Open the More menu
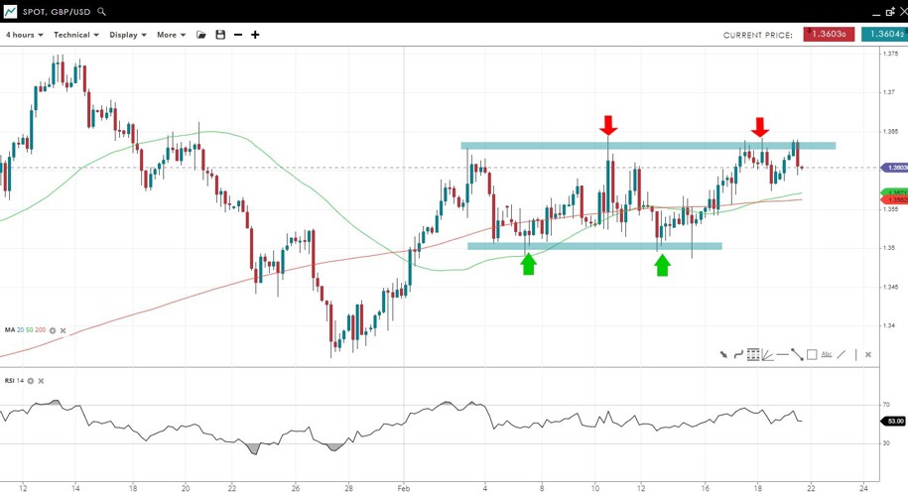The width and height of the screenshot is (908, 492). point(171,35)
